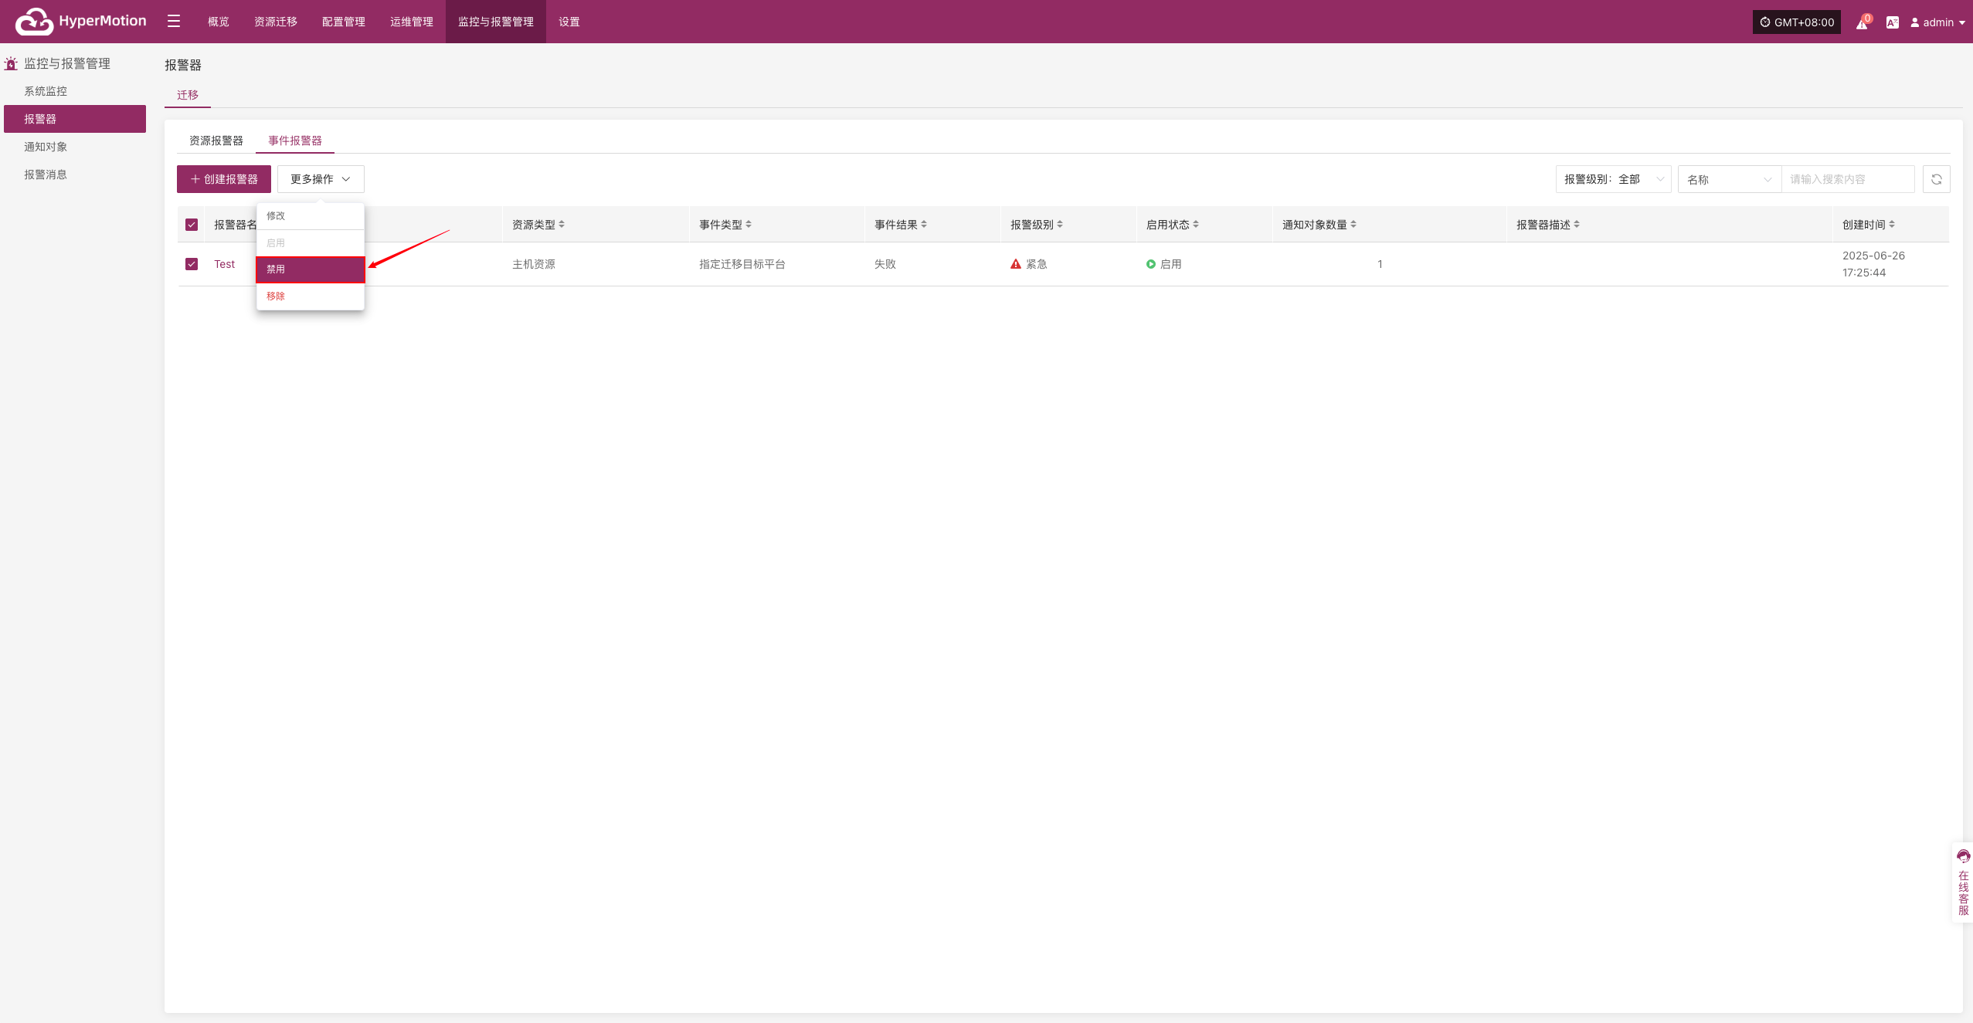Open 系统监控 in sidebar
Screen dimensions: 1973x1023
[x=75, y=91]
